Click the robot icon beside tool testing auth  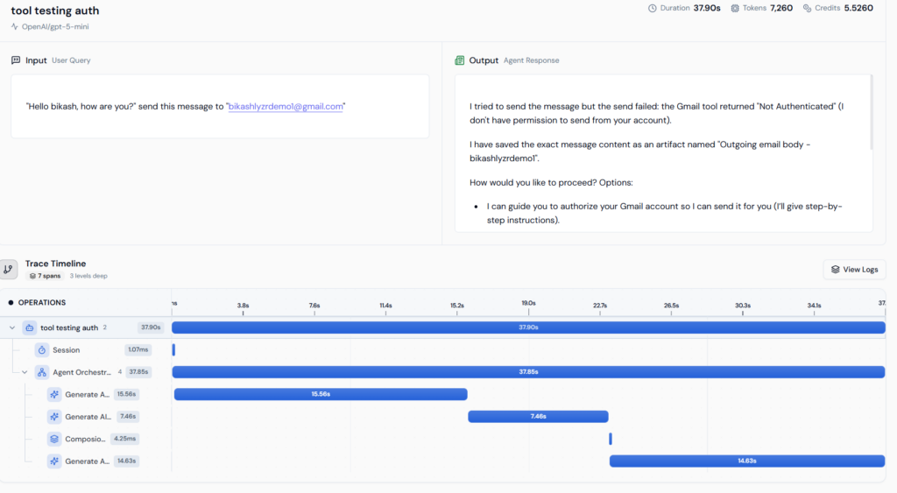click(29, 328)
